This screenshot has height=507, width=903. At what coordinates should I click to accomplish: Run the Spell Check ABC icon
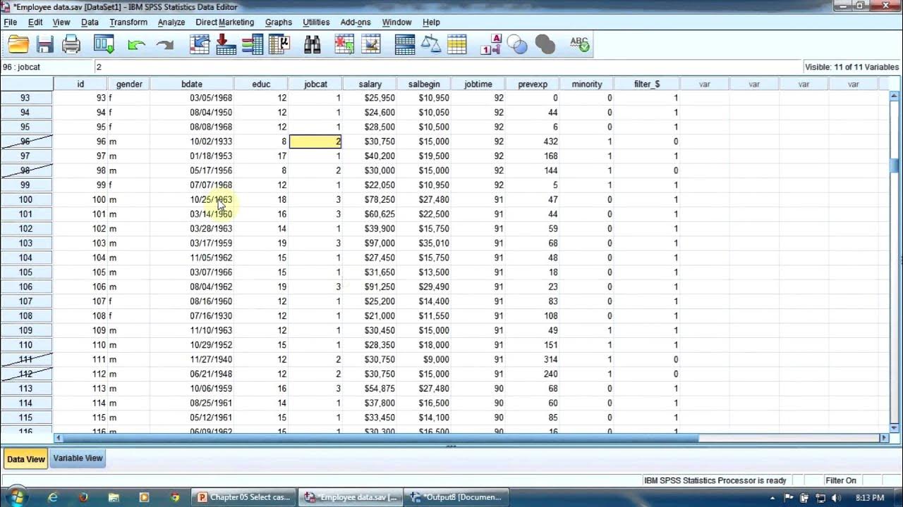[579, 45]
